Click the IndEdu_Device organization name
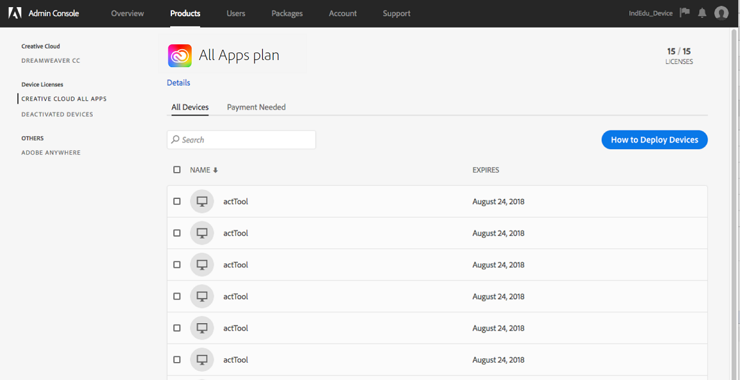Viewport: 740px width, 380px height. coord(651,13)
